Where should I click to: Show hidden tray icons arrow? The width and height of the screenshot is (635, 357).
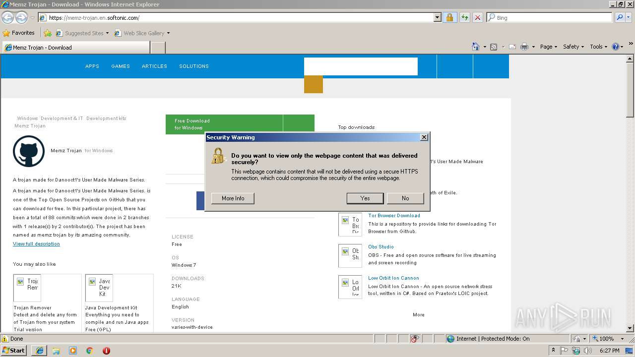pos(553,351)
